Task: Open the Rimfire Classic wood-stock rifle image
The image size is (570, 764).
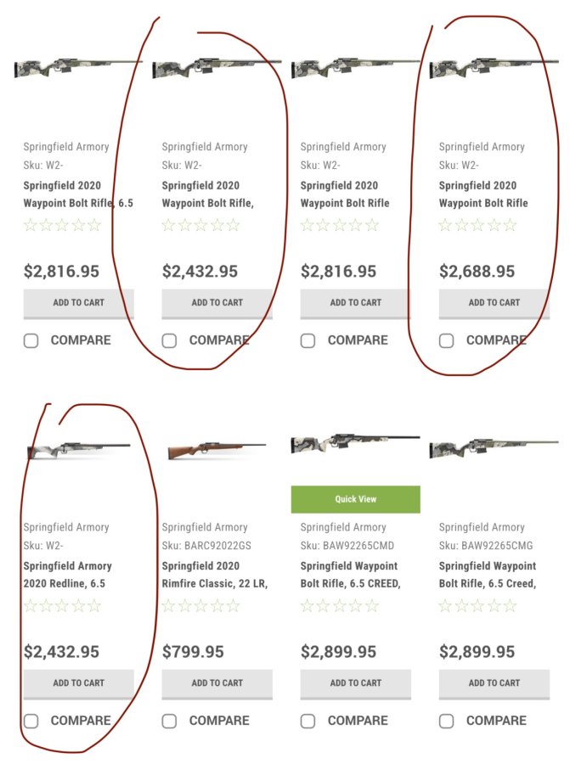Action: click(217, 451)
